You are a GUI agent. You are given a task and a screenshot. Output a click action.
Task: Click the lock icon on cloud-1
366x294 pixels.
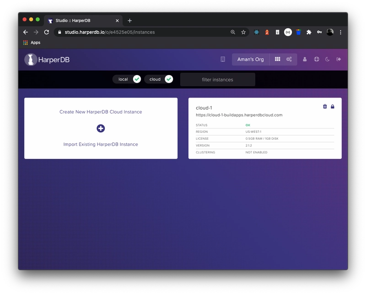(333, 107)
